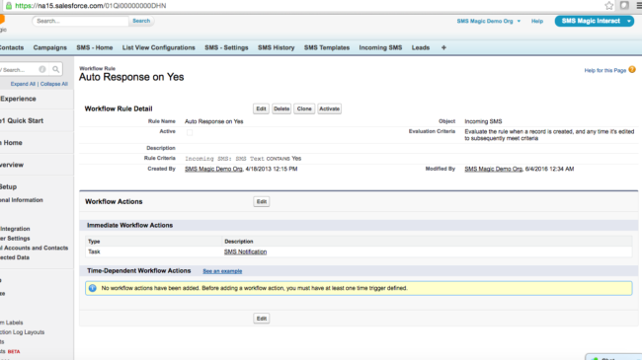Click the Activate button for workflow rule
Image resolution: width=642 pixels, height=360 pixels.
pyautogui.click(x=329, y=108)
